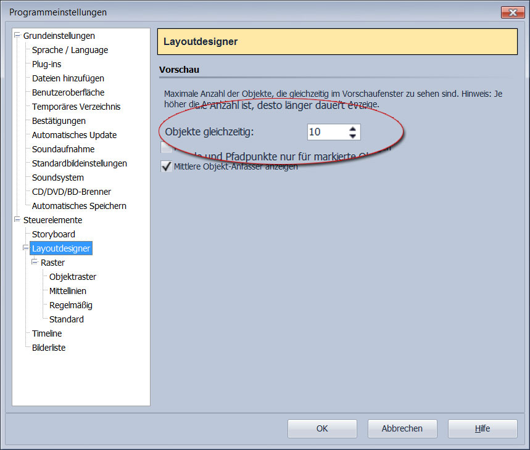
Task: Open the Bilderliste settings page
Action: [x=49, y=348]
